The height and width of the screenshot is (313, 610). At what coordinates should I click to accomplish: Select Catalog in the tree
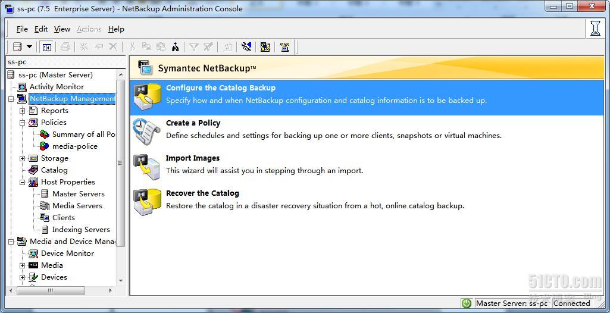click(x=54, y=170)
